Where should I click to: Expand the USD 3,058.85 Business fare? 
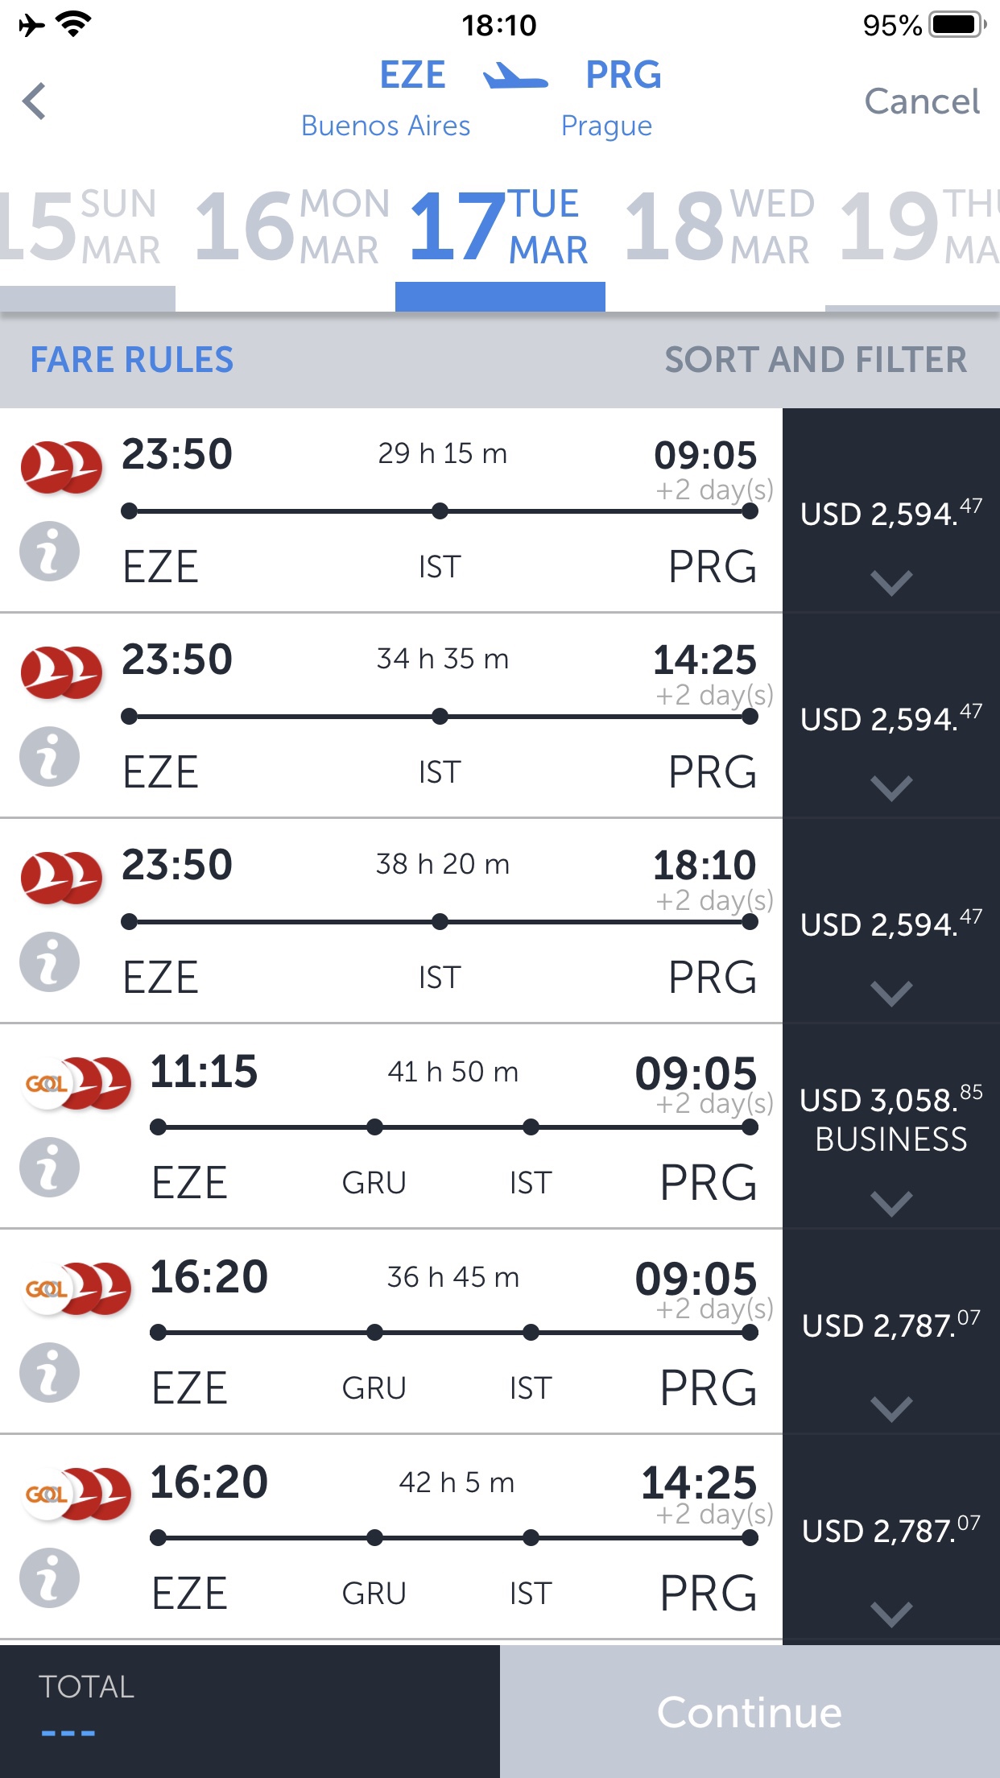[x=891, y=1203]
